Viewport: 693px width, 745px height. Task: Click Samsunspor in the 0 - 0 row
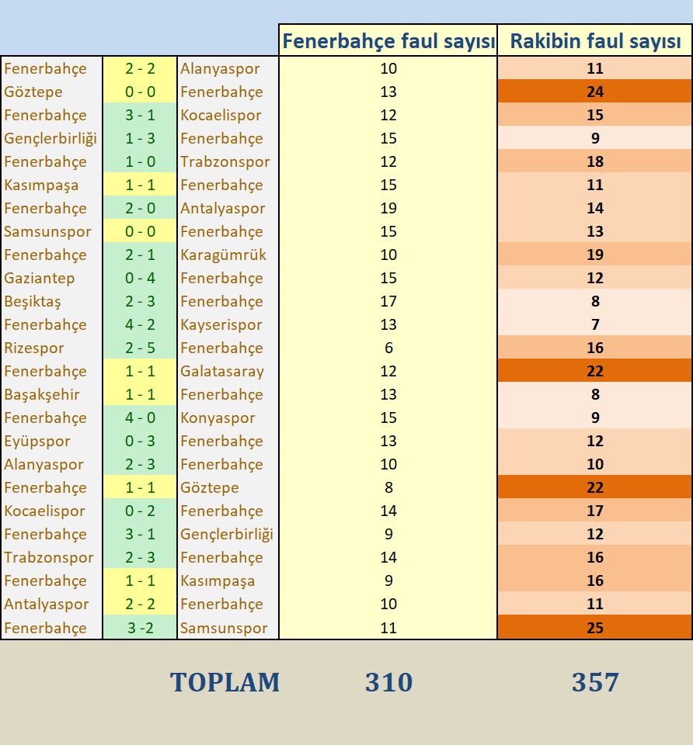[x=51, y=231]
